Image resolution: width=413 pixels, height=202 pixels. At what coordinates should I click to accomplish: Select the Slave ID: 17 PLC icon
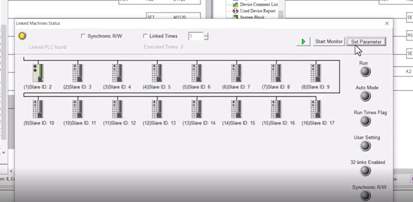coord(316,109)
